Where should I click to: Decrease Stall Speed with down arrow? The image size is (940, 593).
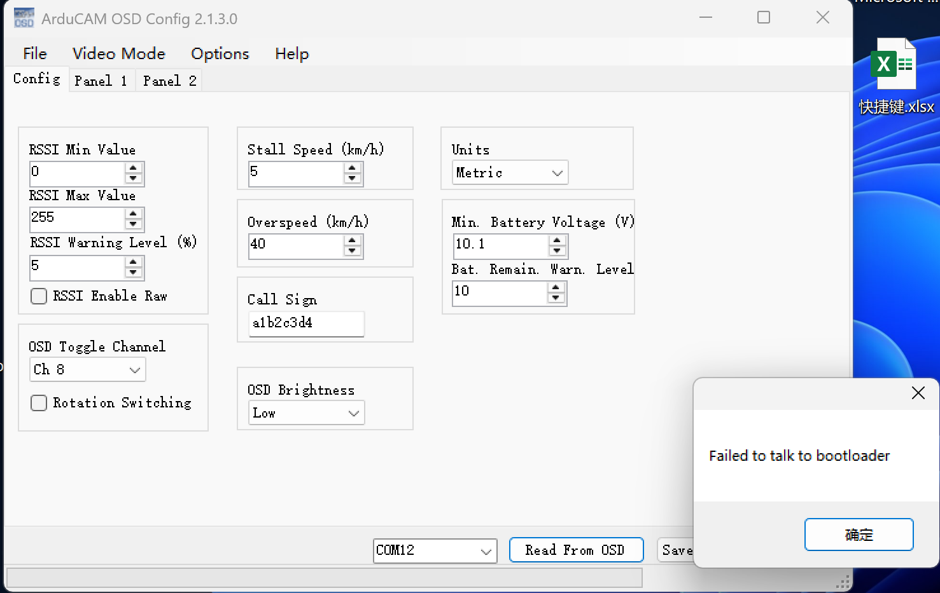tap(352, 179)
